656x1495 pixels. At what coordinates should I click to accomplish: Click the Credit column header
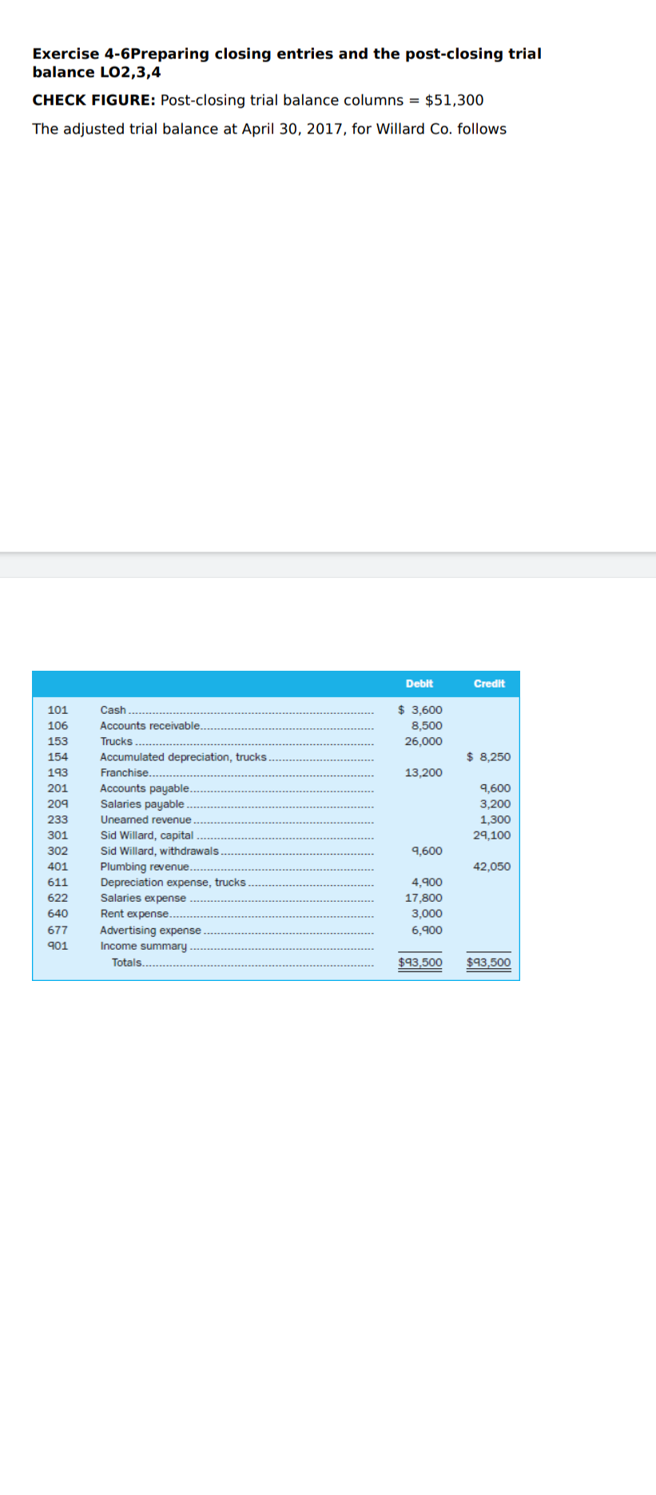pyautogui.click(x=489, y=684)
